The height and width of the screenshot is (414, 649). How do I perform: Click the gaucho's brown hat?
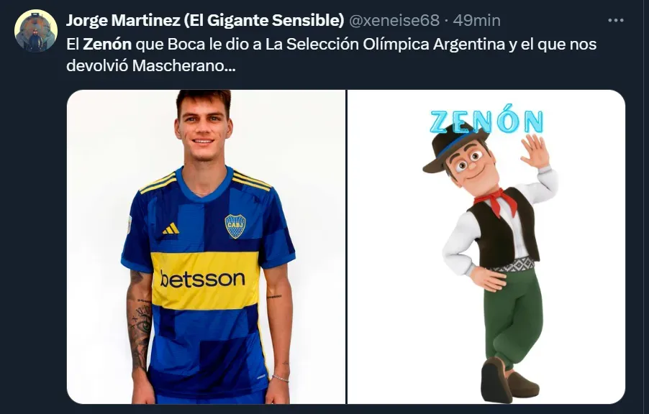pos(455,146)
